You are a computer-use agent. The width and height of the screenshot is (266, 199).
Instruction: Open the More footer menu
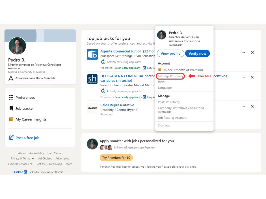pos(69,164)
